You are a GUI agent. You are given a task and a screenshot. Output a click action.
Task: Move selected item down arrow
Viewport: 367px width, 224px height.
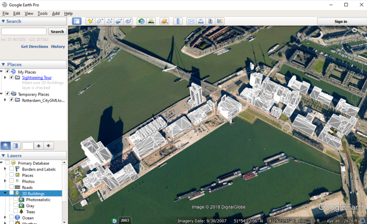pyautogui.click(x=49, y=146)
